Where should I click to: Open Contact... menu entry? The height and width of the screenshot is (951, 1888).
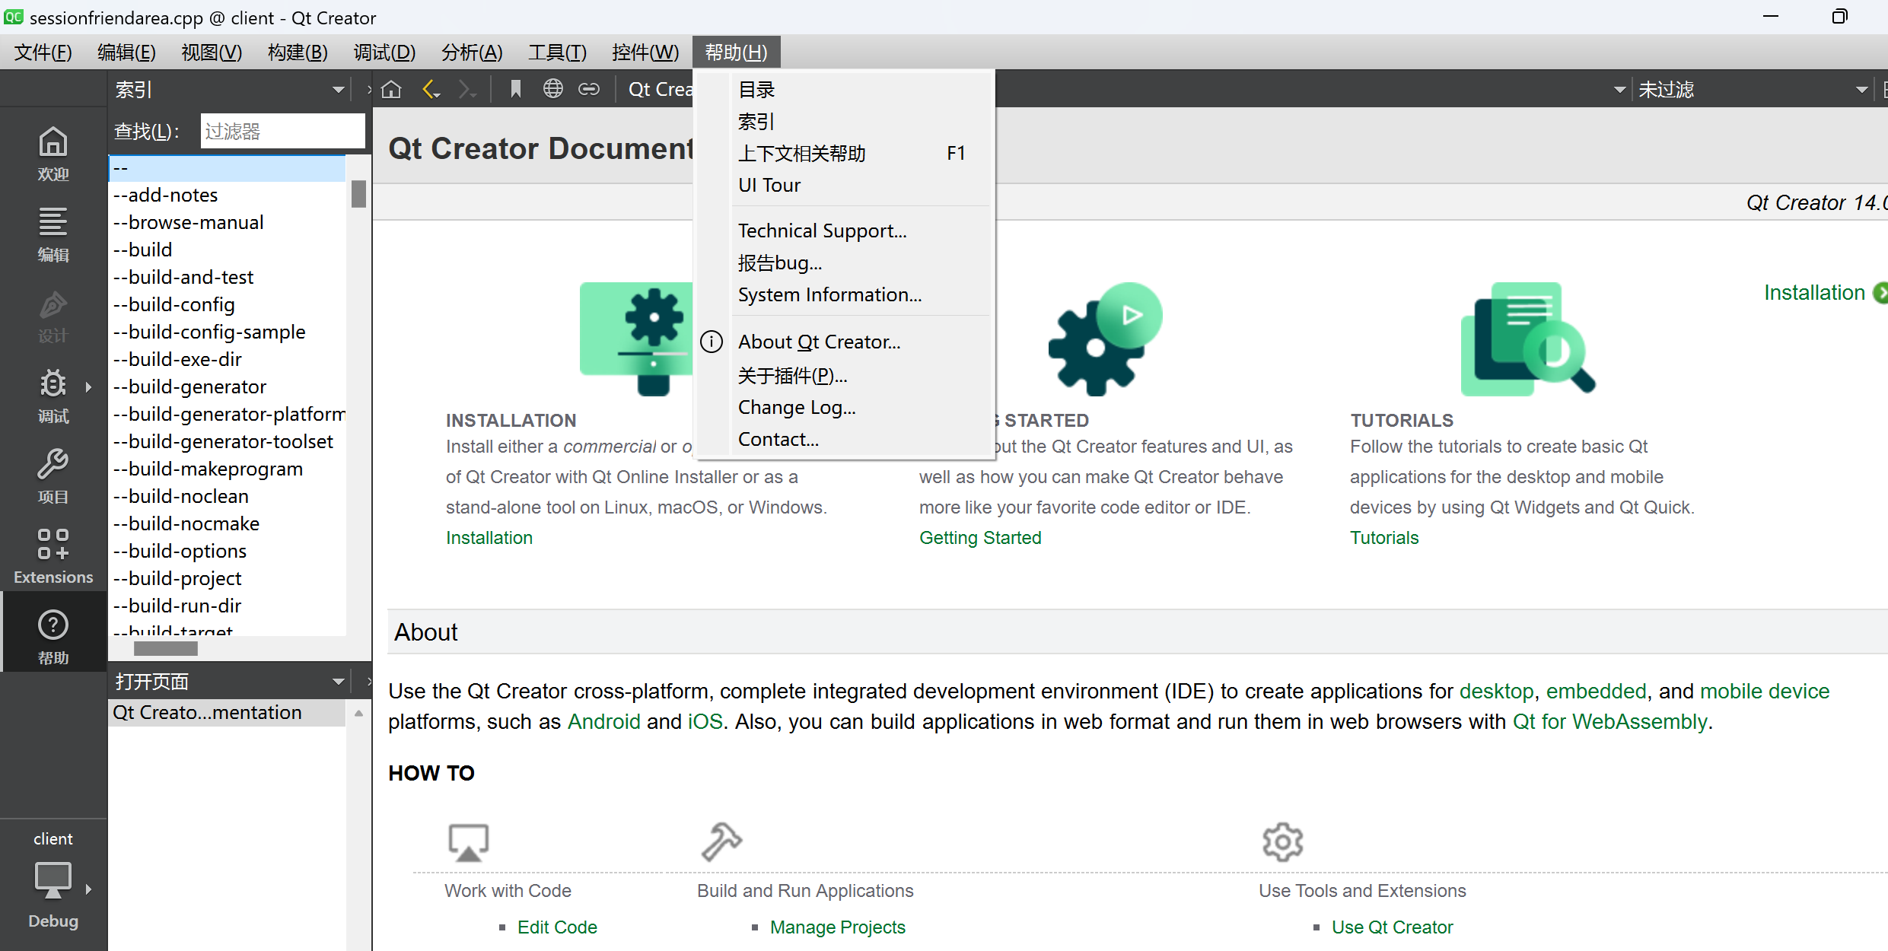click(845, 440)
